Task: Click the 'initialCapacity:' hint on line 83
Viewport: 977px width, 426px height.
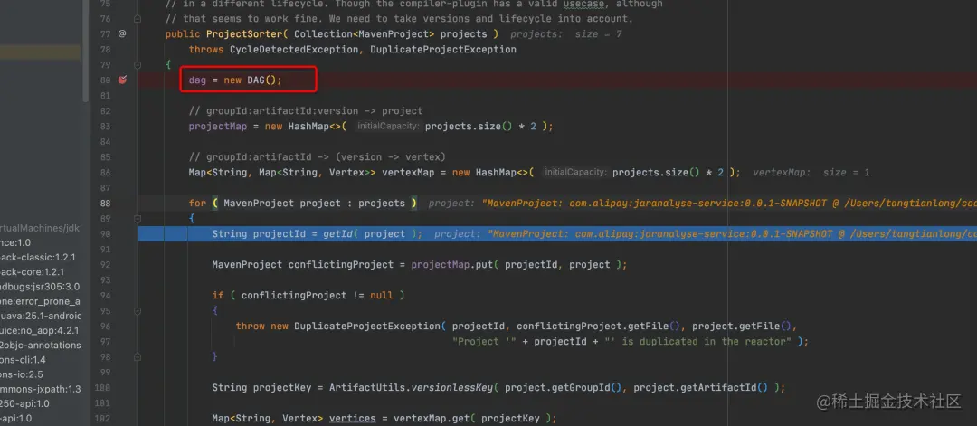Action: click(389, 127)
